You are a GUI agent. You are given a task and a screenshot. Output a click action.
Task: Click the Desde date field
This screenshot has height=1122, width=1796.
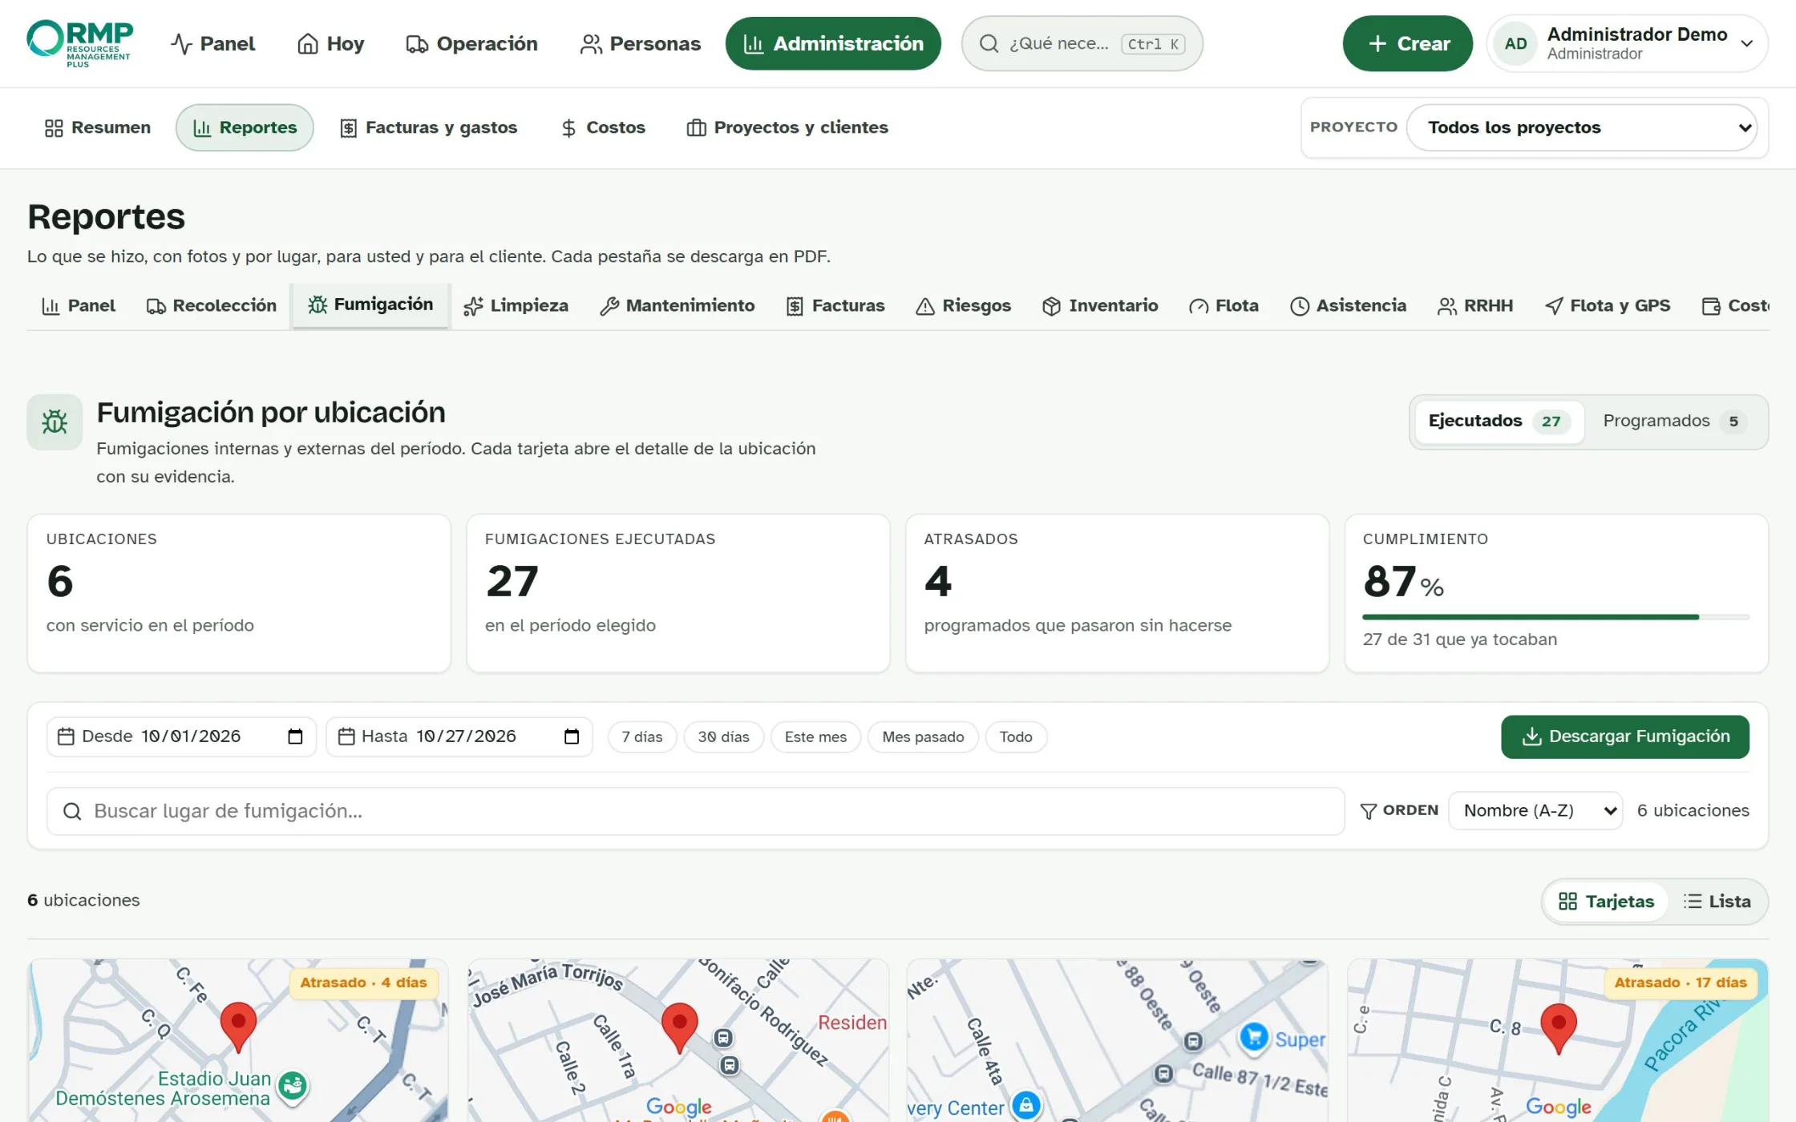tap(181, 737)
